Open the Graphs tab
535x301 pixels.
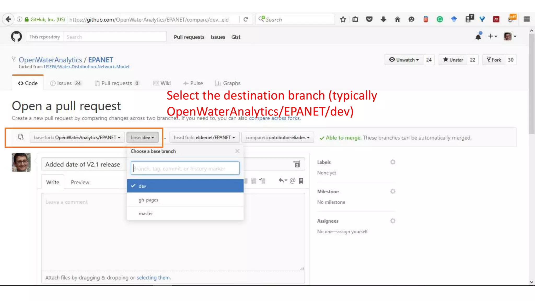pyautogui.click(x=228, y=83)
